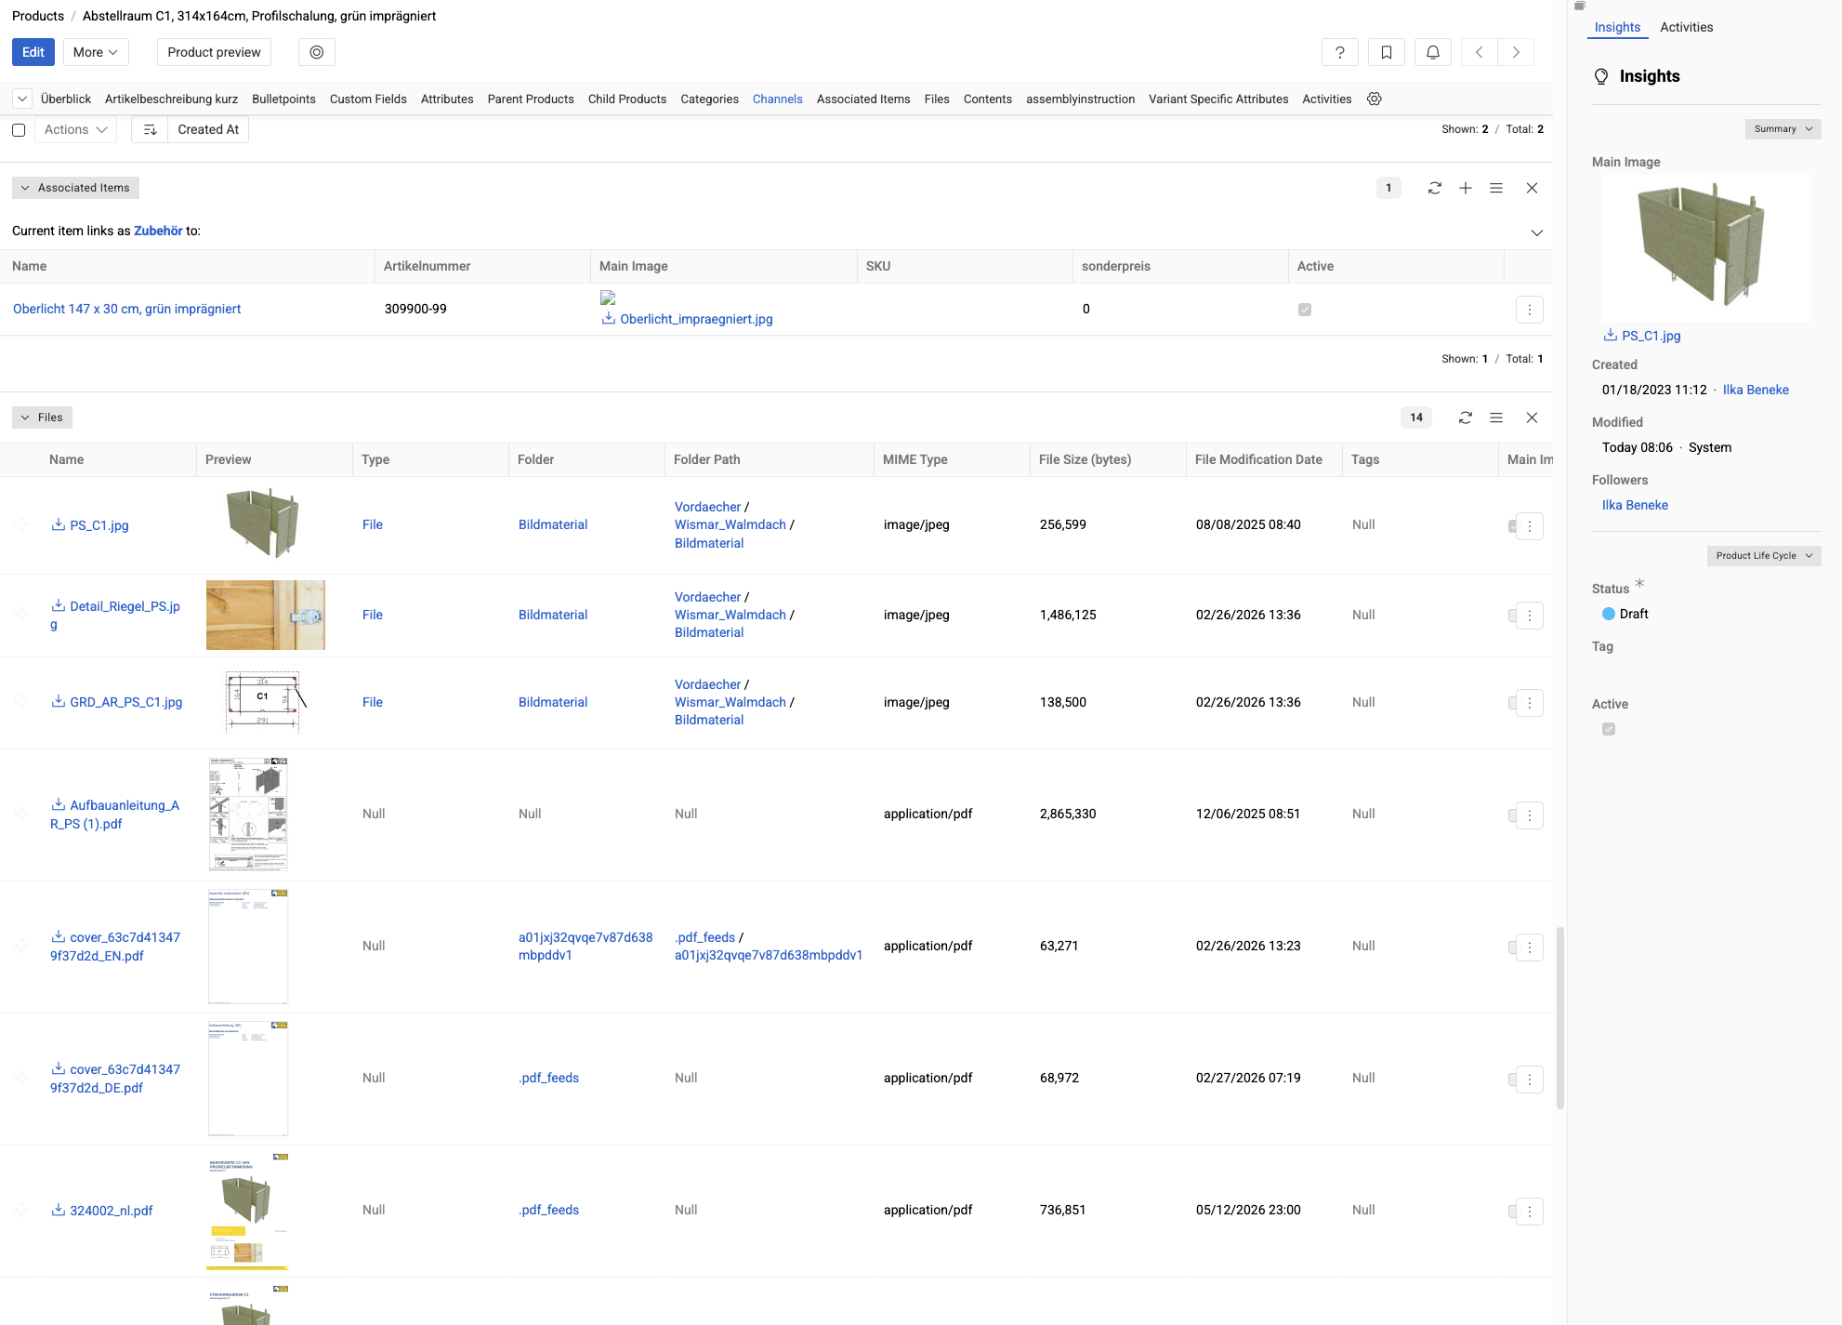Open Associated Items panel hamburger menu
1842x1325 pixels.
click(x=1496, y=188)
